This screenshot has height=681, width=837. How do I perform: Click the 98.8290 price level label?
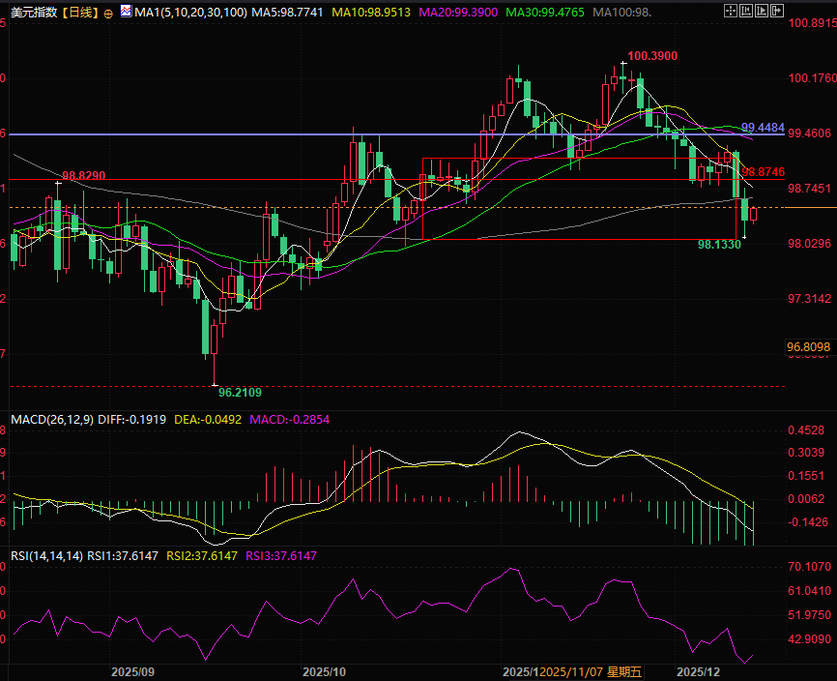click(x=83, y=177)
